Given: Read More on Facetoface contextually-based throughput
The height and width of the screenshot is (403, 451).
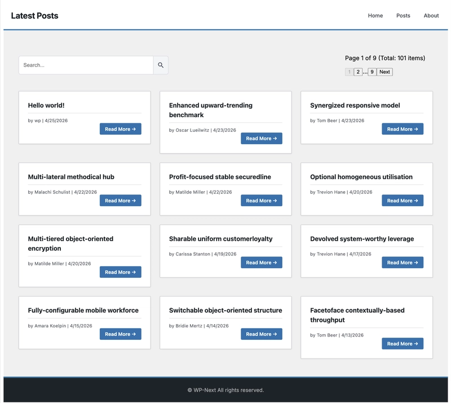Looking at the screenshot, I should tap(403, 343).
